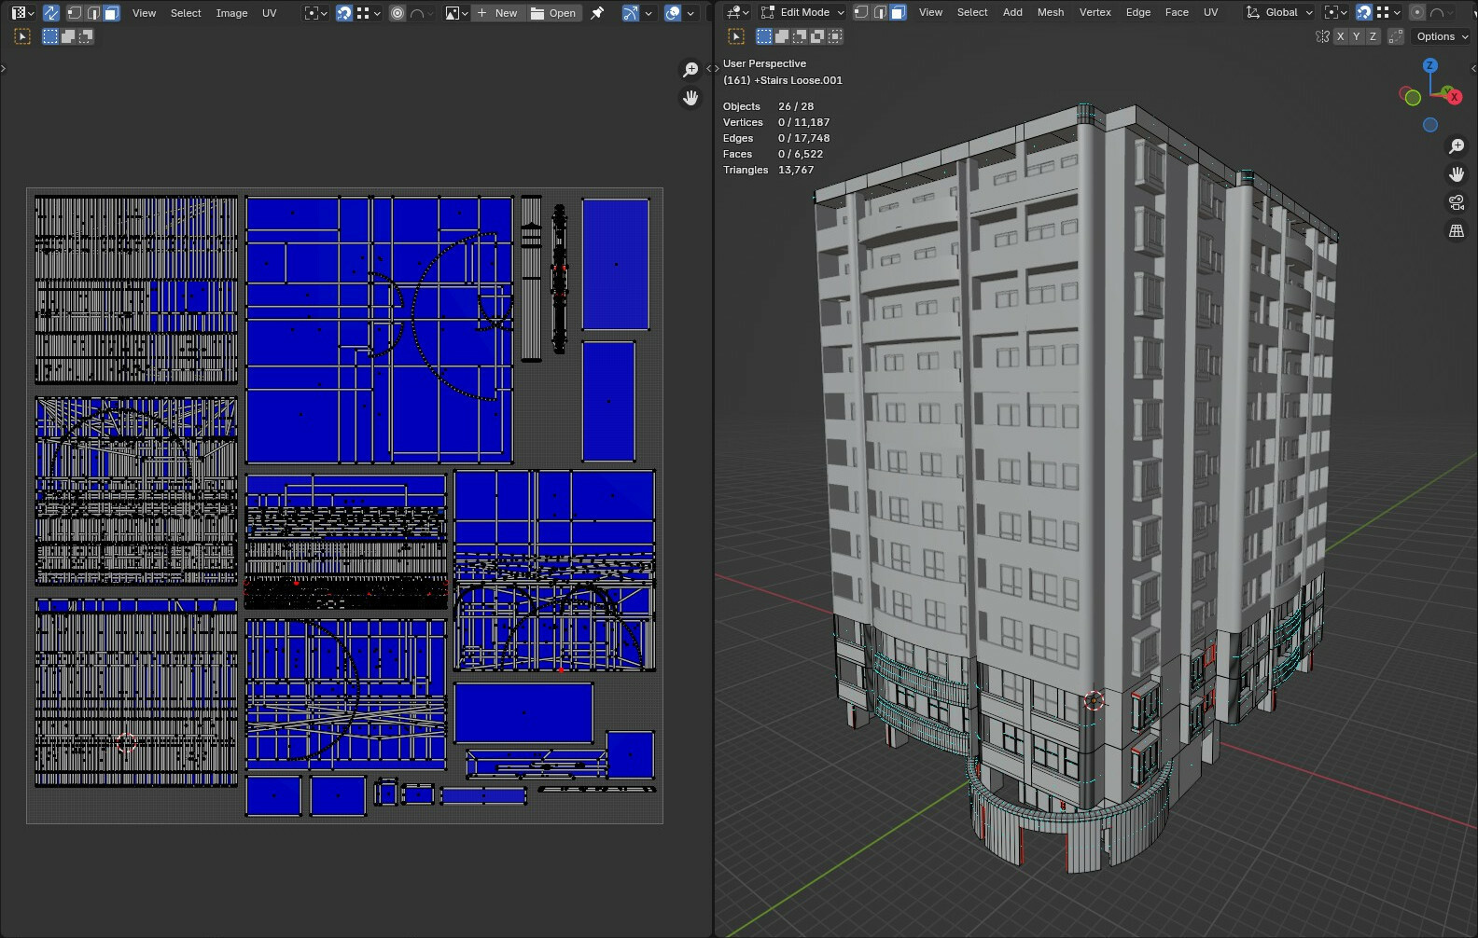The height and width of the screenshot is (938, 1478).
Task: Select the tweak tool in UV editor
Action: point(22,36)
